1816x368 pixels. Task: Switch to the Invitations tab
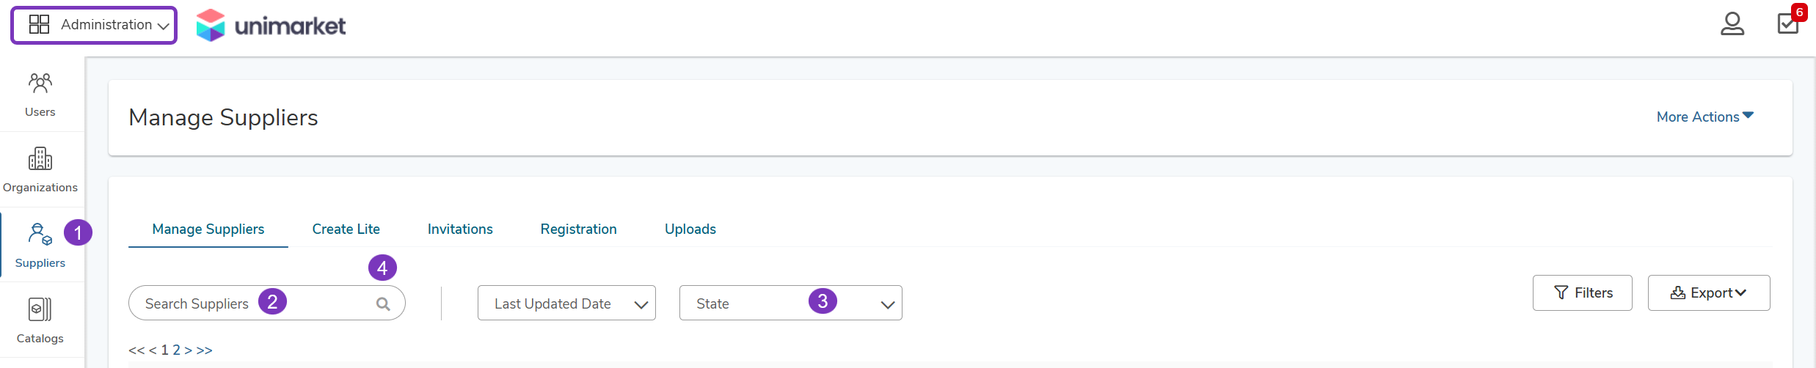pos(460,229)
